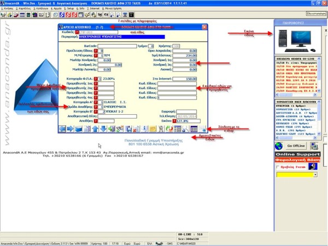Click the Τιμή Κόστους value field

[x=185, y=55]
